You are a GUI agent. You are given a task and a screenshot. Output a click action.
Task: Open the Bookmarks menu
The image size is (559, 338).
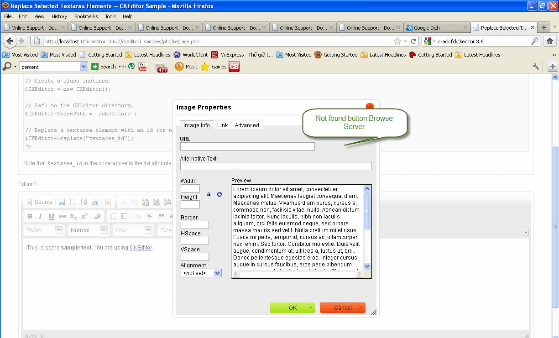(x=86, y=16)
